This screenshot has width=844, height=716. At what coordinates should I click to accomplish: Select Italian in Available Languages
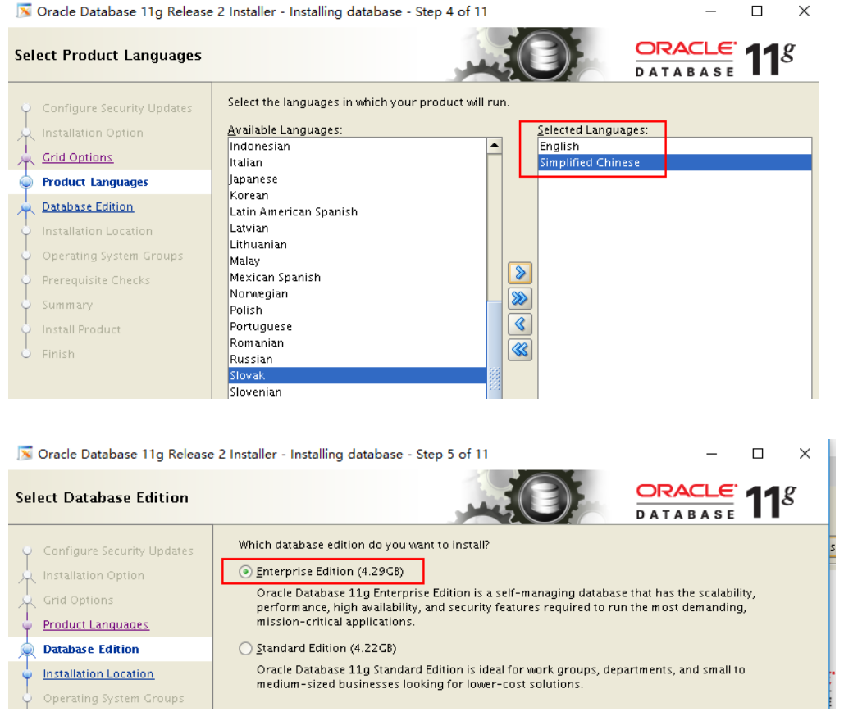point(358,162)
